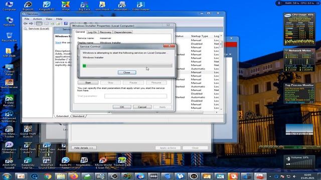This screenshot has height=180, width=321.
Task: Open the Bigasoft desktop shortcut
Action: [x=28, y=5]
